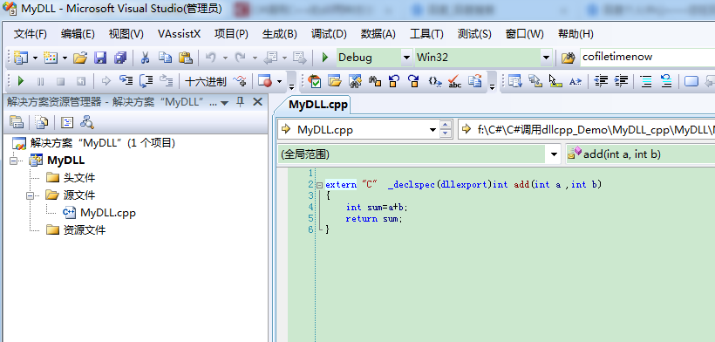Open New Project icon dropdown arrow
Viewport: 715px width, 342px height.
tap(35, 58)
